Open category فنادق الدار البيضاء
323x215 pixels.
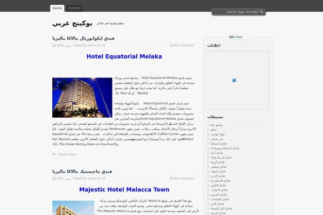[221, 209]
